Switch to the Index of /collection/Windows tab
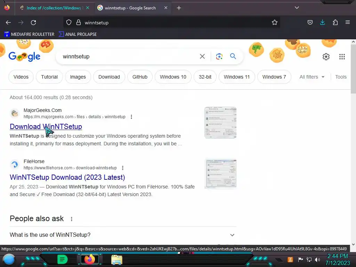The height and width of the screenshot is (267, 356). 54,8
